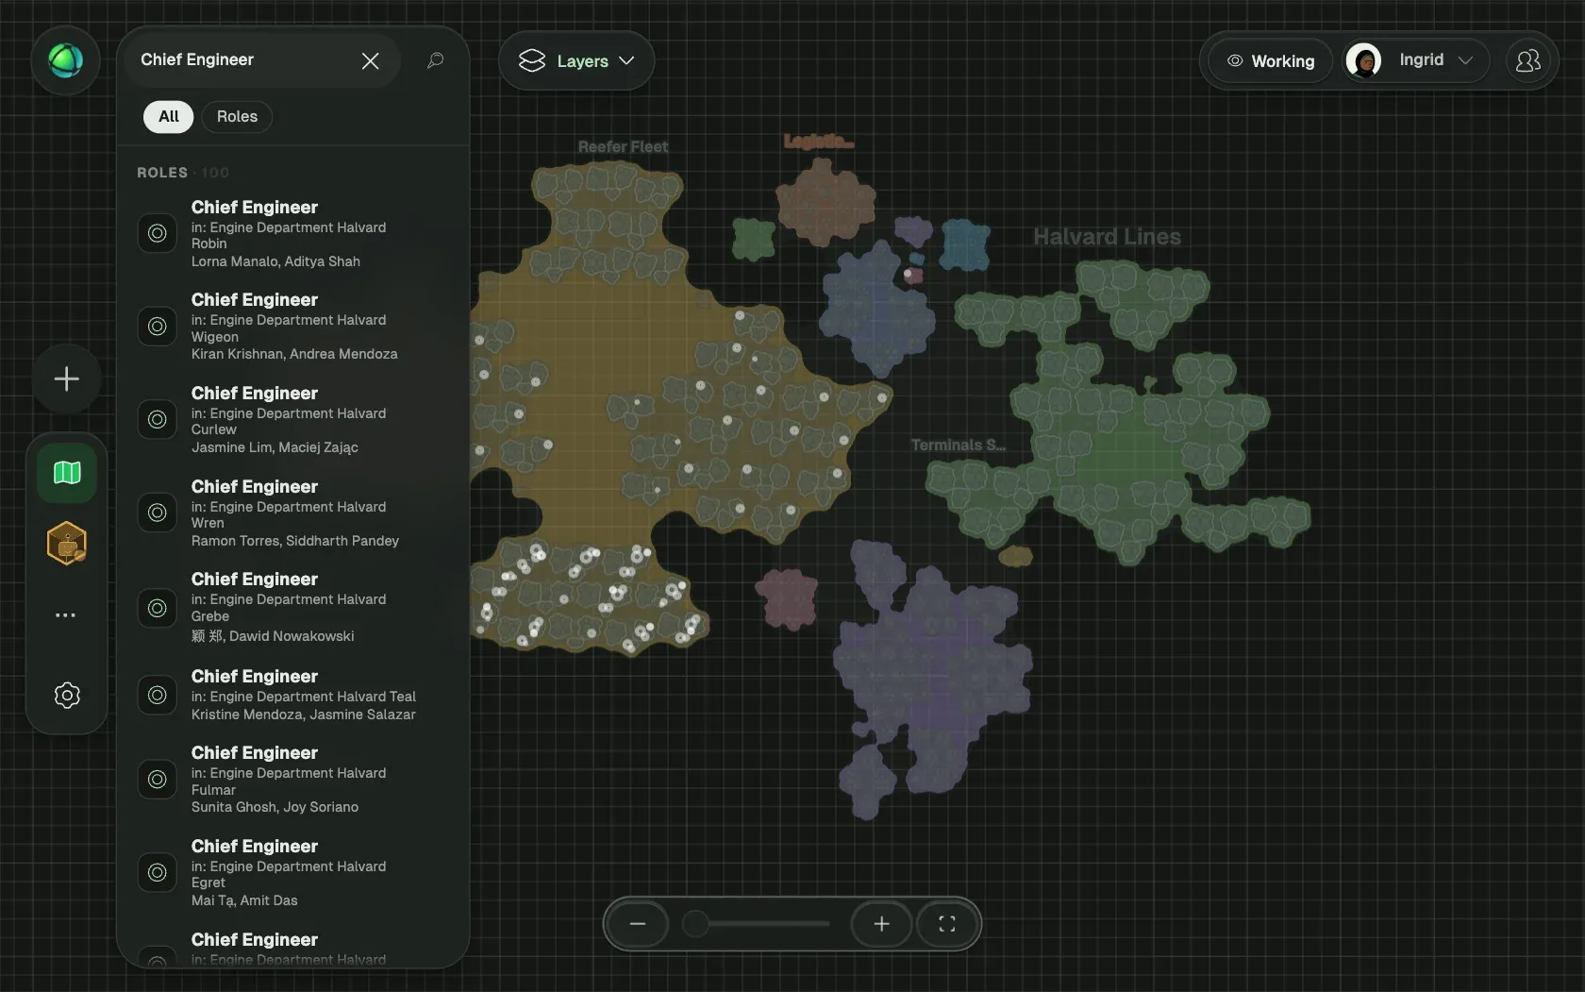Select the All filter tab
The image size is (1585, 992).
168,117
